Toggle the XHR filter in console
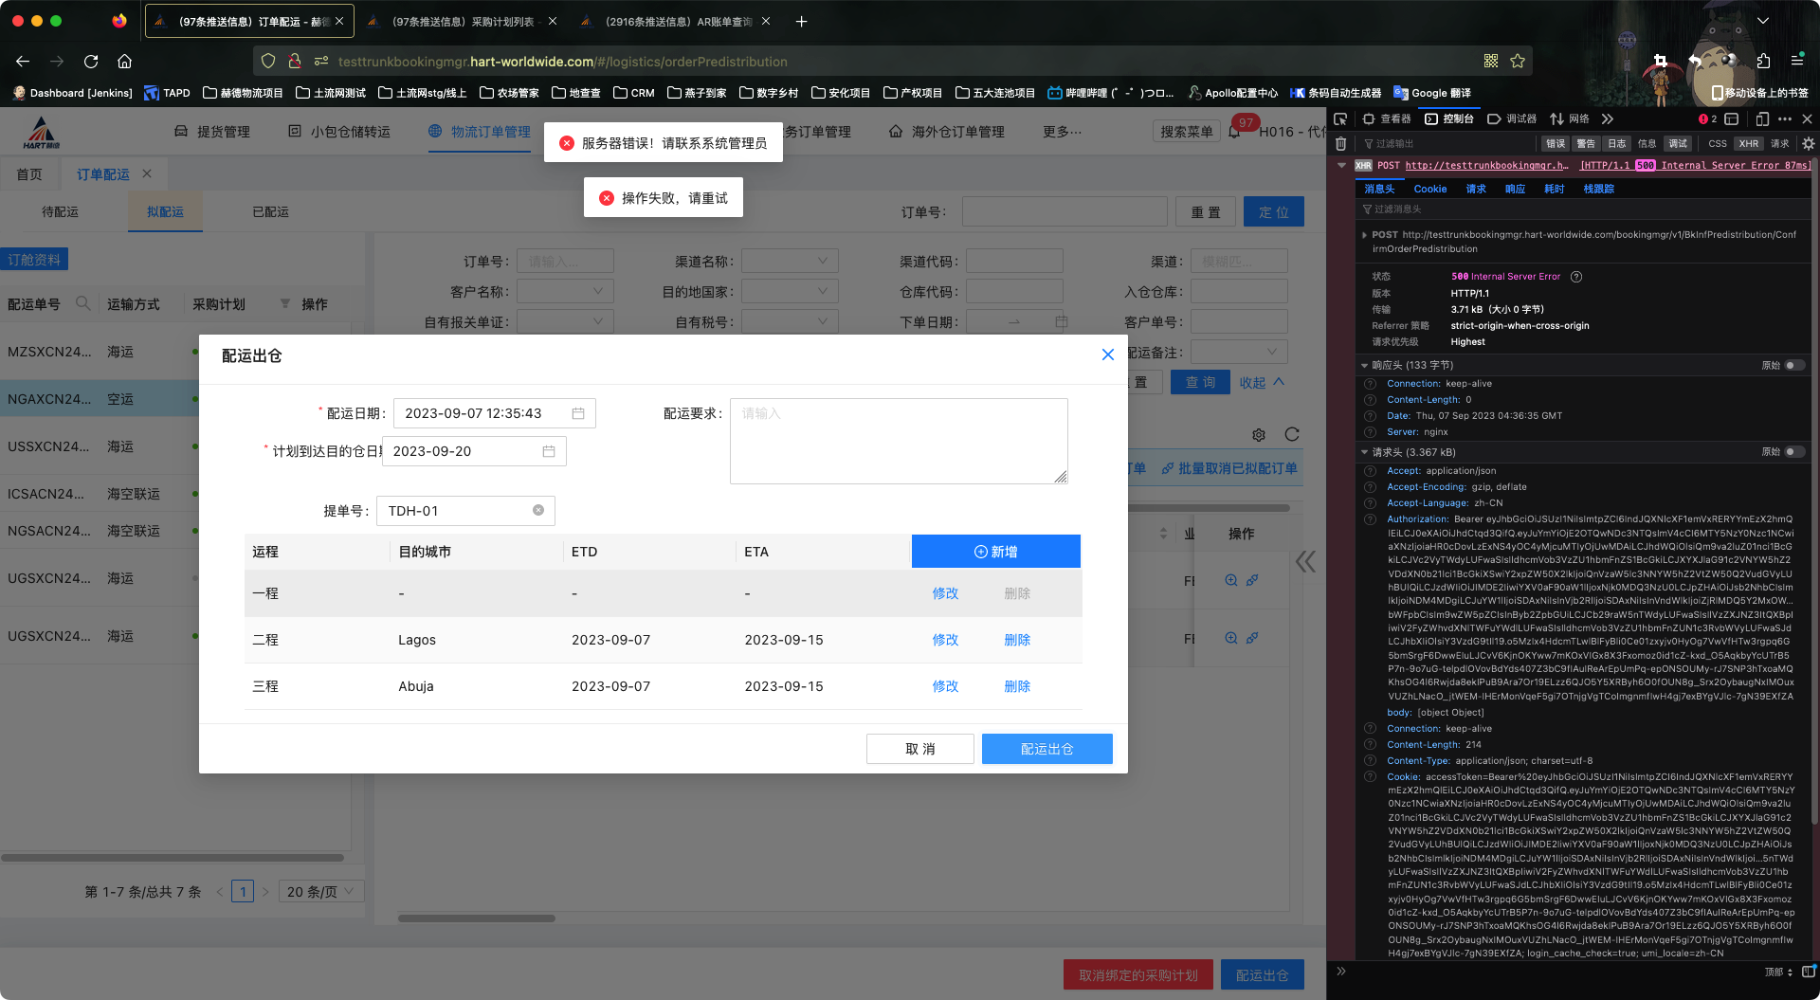The image size is (1820, 1000). (x=1748, y=144)
